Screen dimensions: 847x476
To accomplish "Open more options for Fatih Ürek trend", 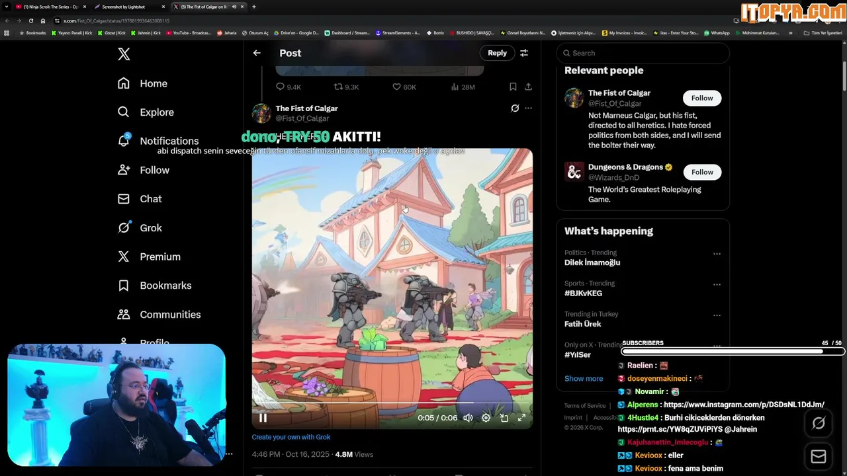I will 717,315.
